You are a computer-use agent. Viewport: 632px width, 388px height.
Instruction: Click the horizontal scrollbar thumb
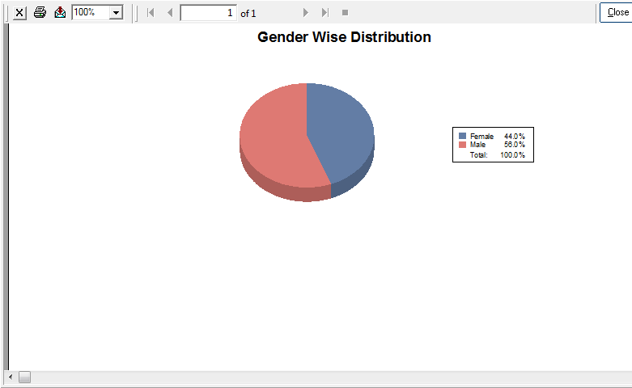pos(24,377)
